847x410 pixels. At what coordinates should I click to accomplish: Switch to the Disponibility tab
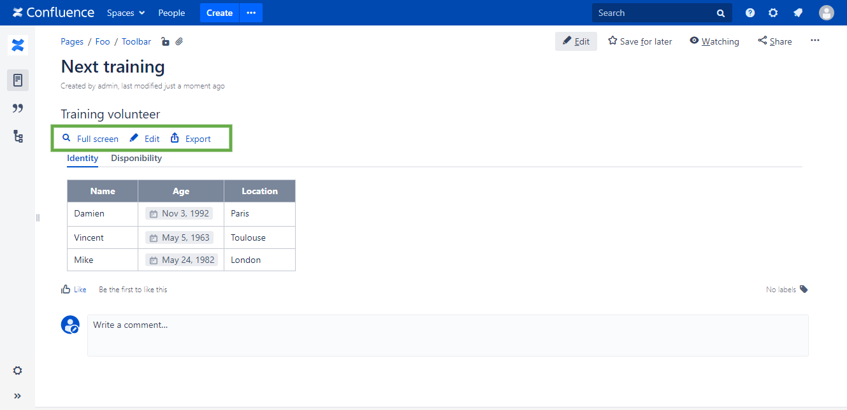(x=136, y=158)
